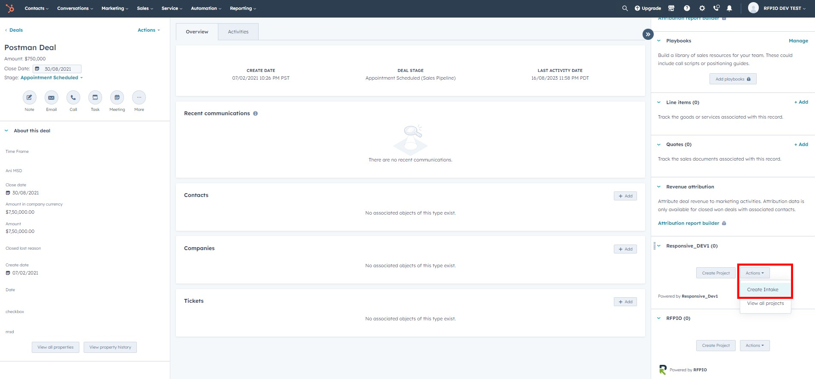Open the Contacts menu

(36, 8)
